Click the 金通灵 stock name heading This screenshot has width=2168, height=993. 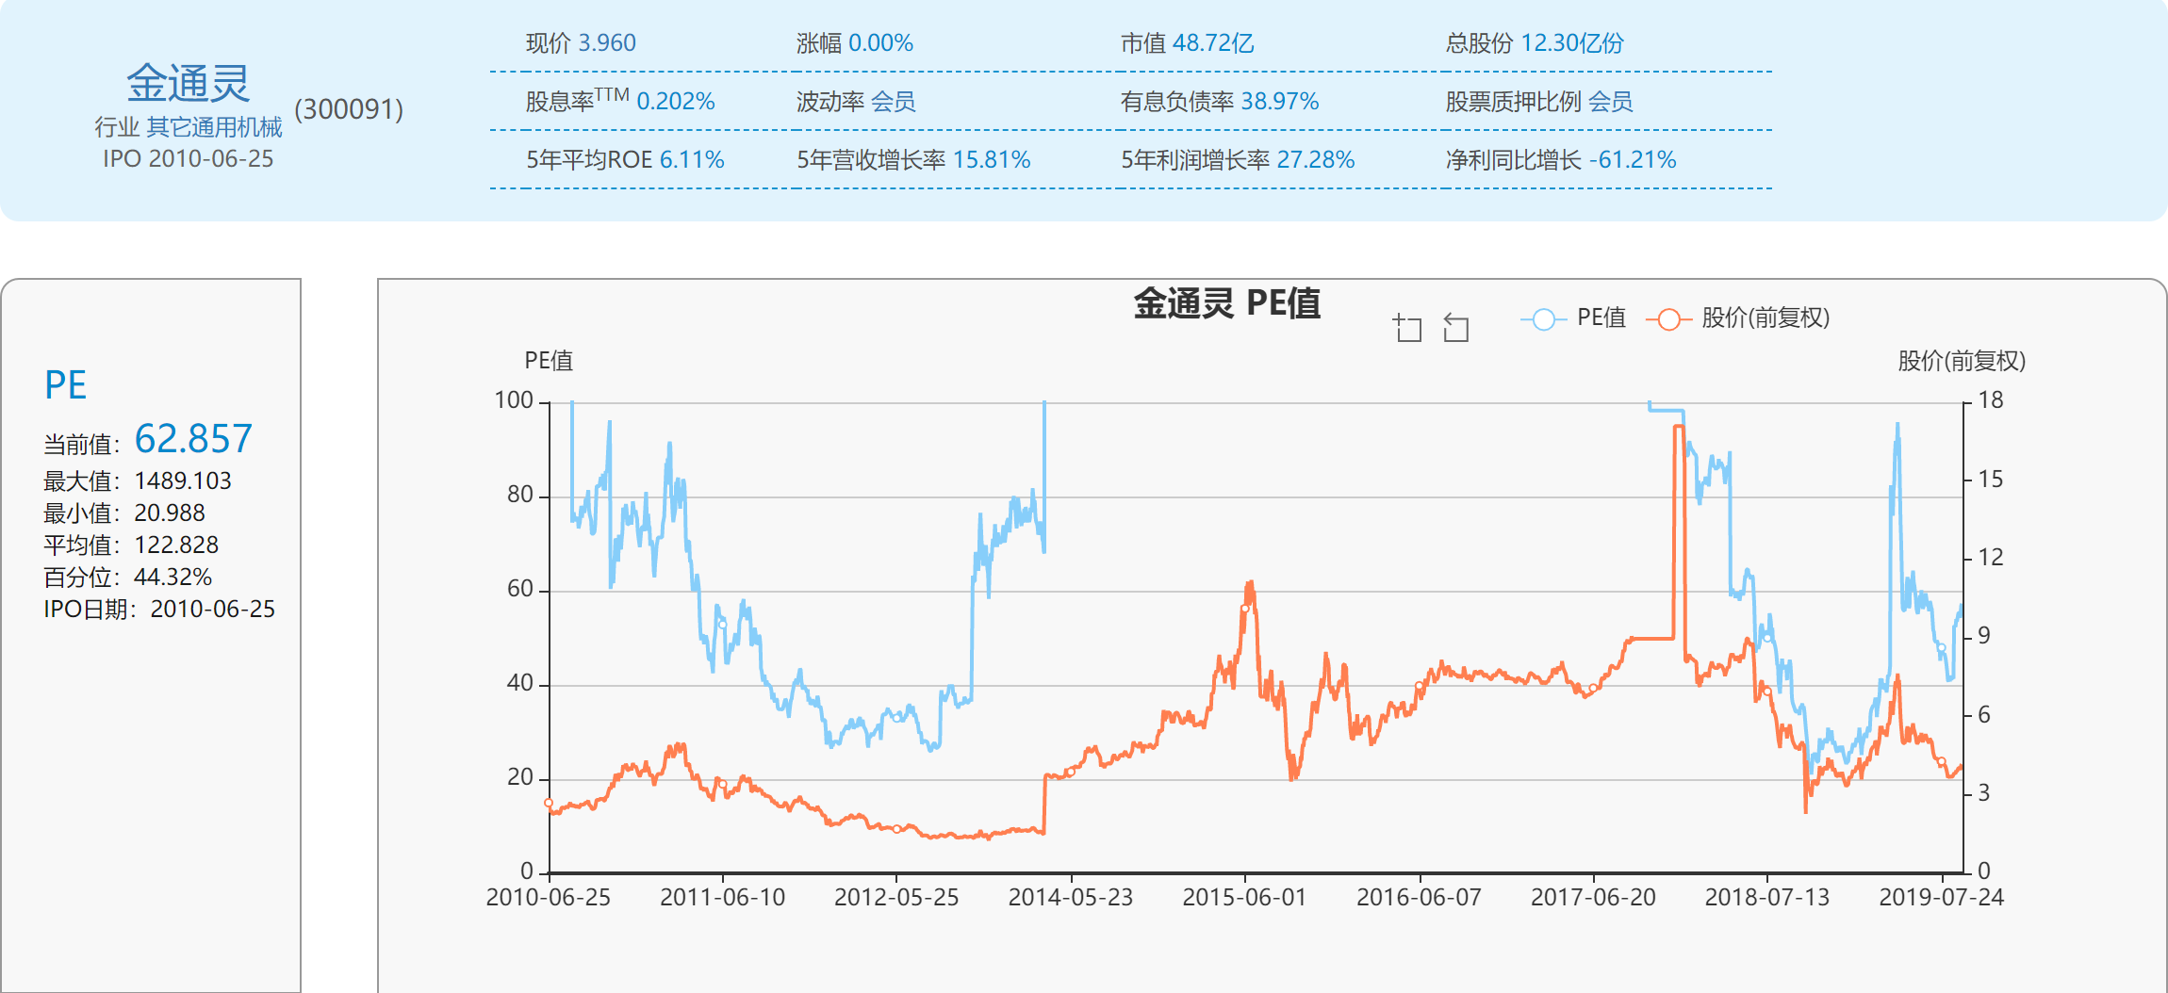pyautogui.click(x=189, y=83)
